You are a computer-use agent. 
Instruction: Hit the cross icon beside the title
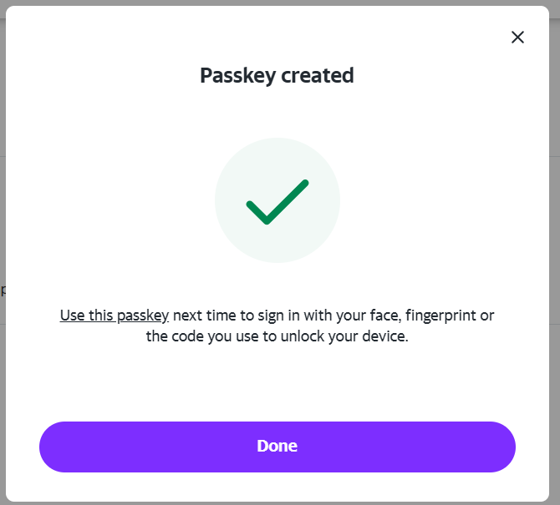(517, 37)
